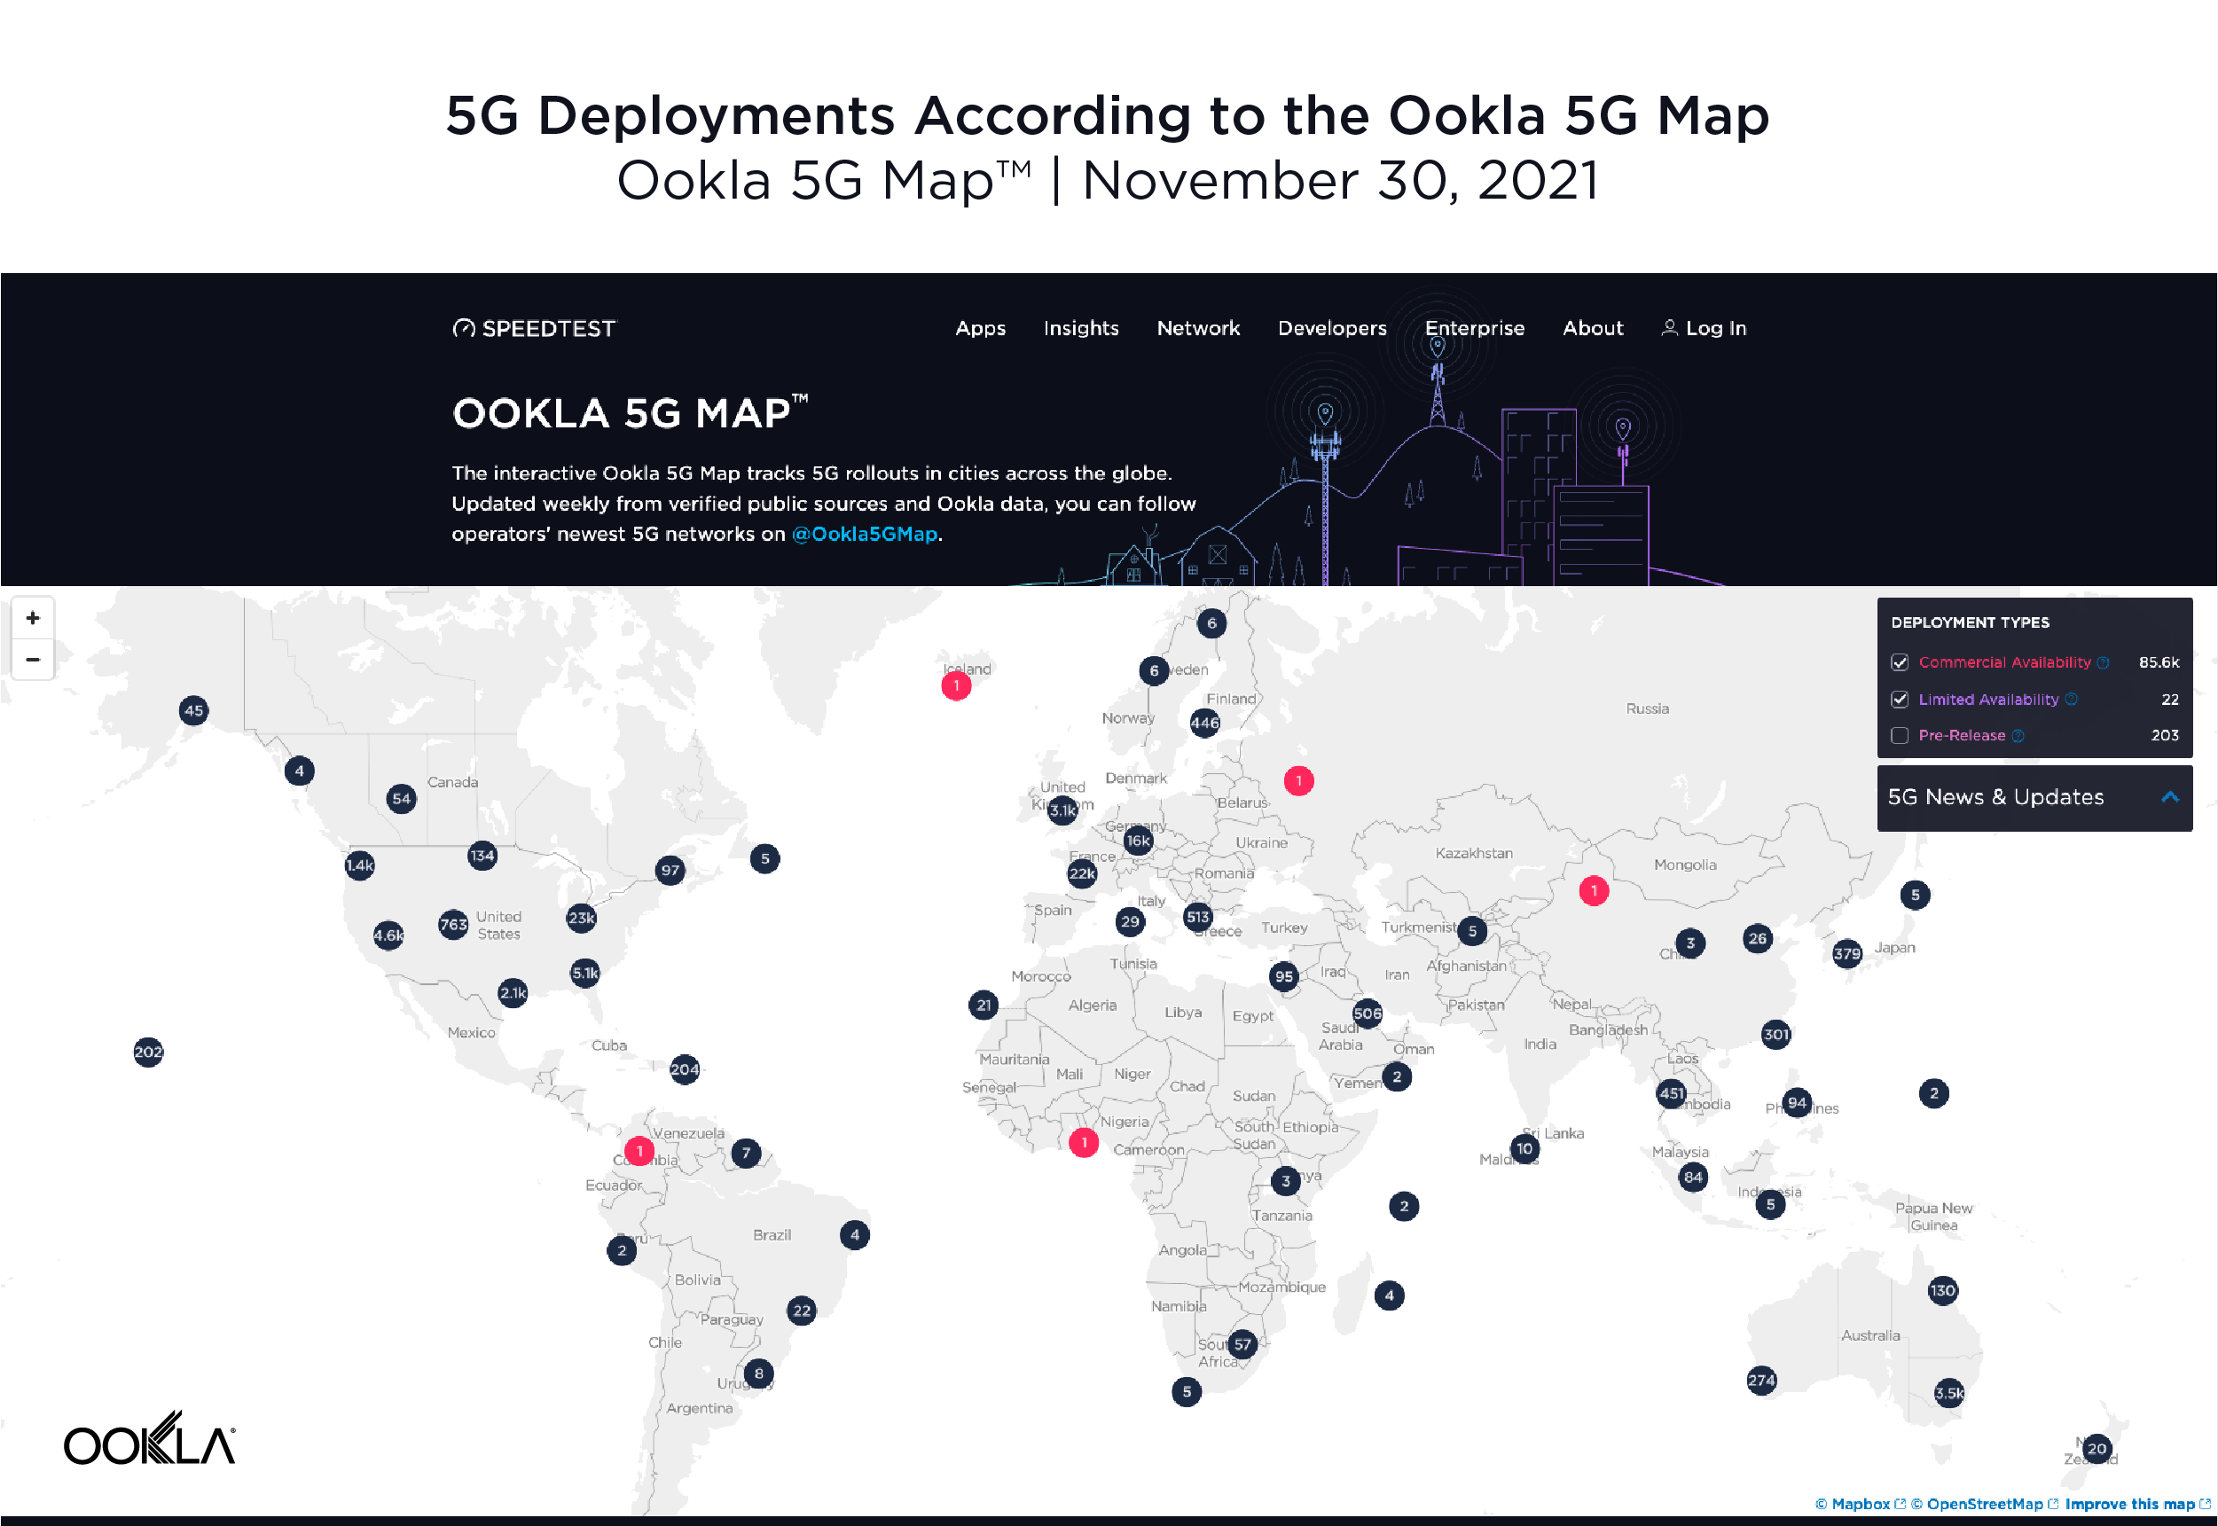Click the Log In user icon
Viewport: 2218px width, 1526px height.
click(x=1671, y=328)
